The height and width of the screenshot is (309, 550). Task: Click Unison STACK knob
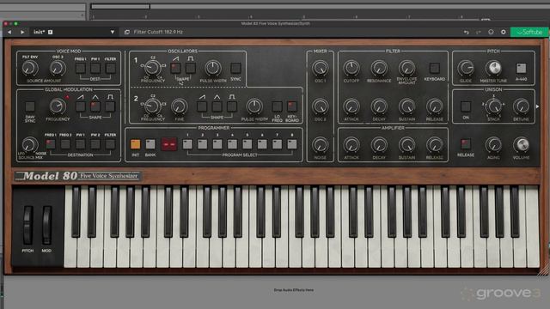point(493,106)
